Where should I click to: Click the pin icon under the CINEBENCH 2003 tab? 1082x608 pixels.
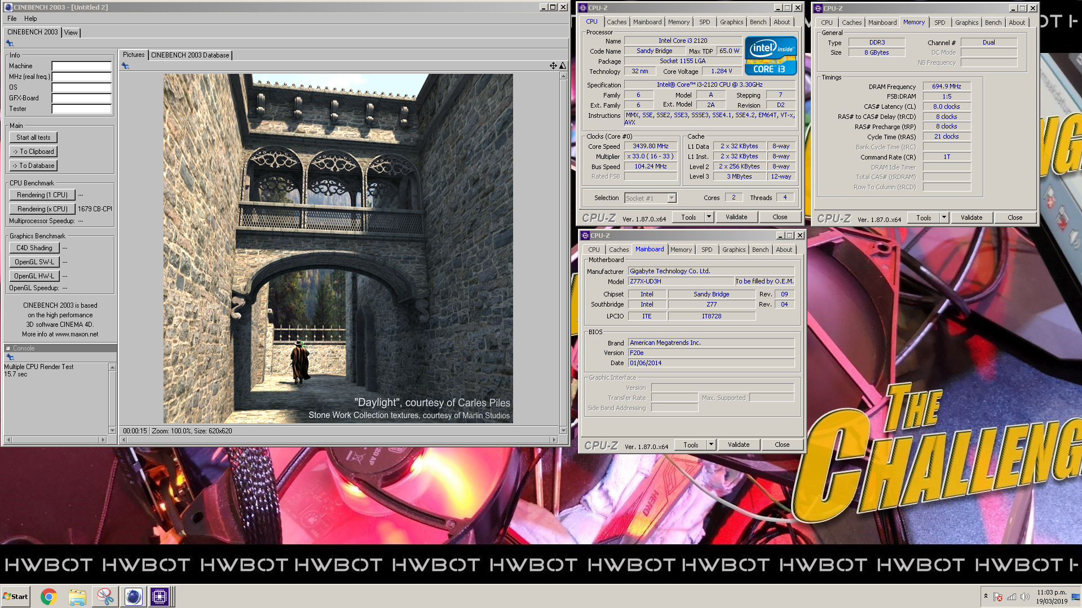tap(10, 43)
